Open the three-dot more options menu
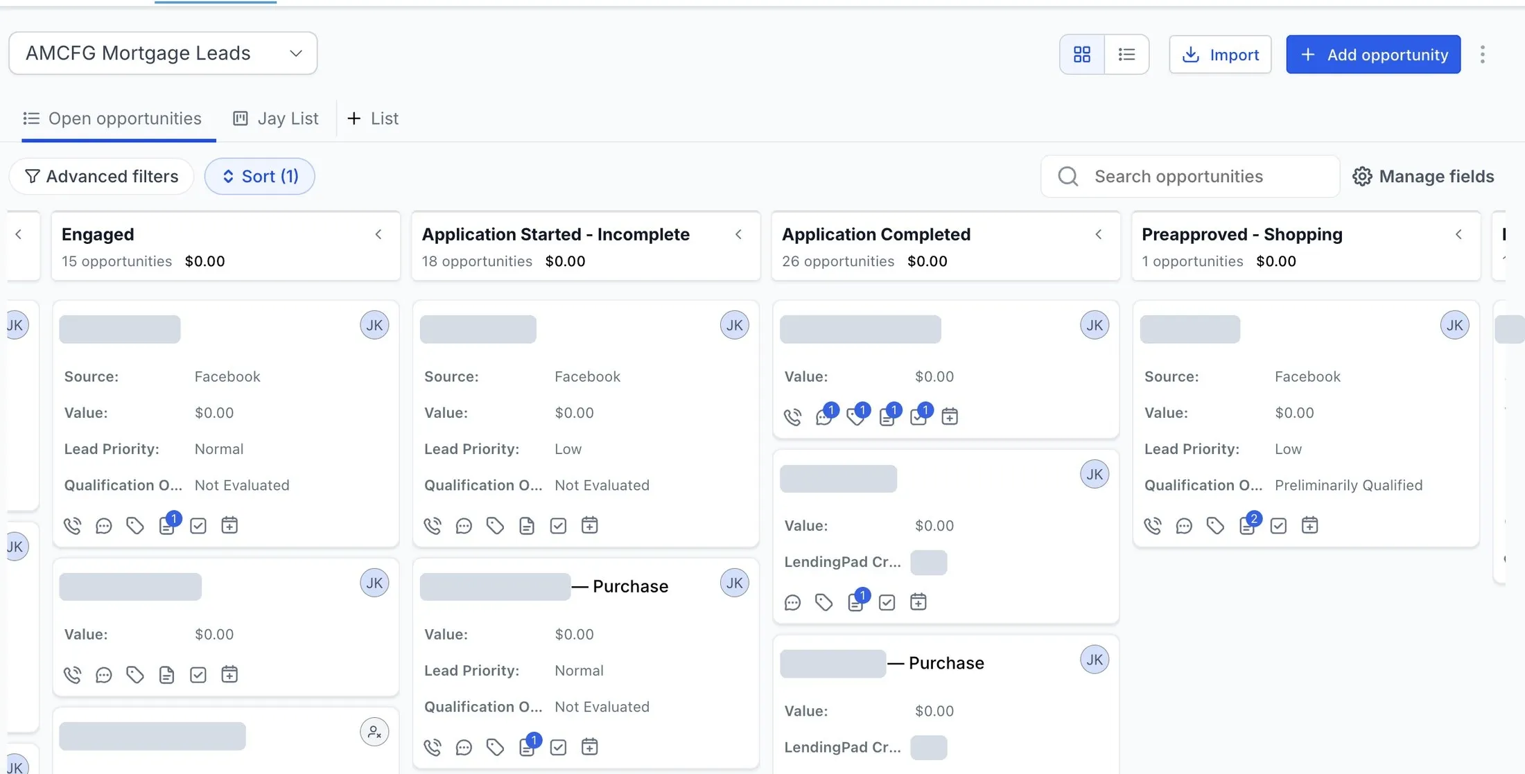 1482,54
